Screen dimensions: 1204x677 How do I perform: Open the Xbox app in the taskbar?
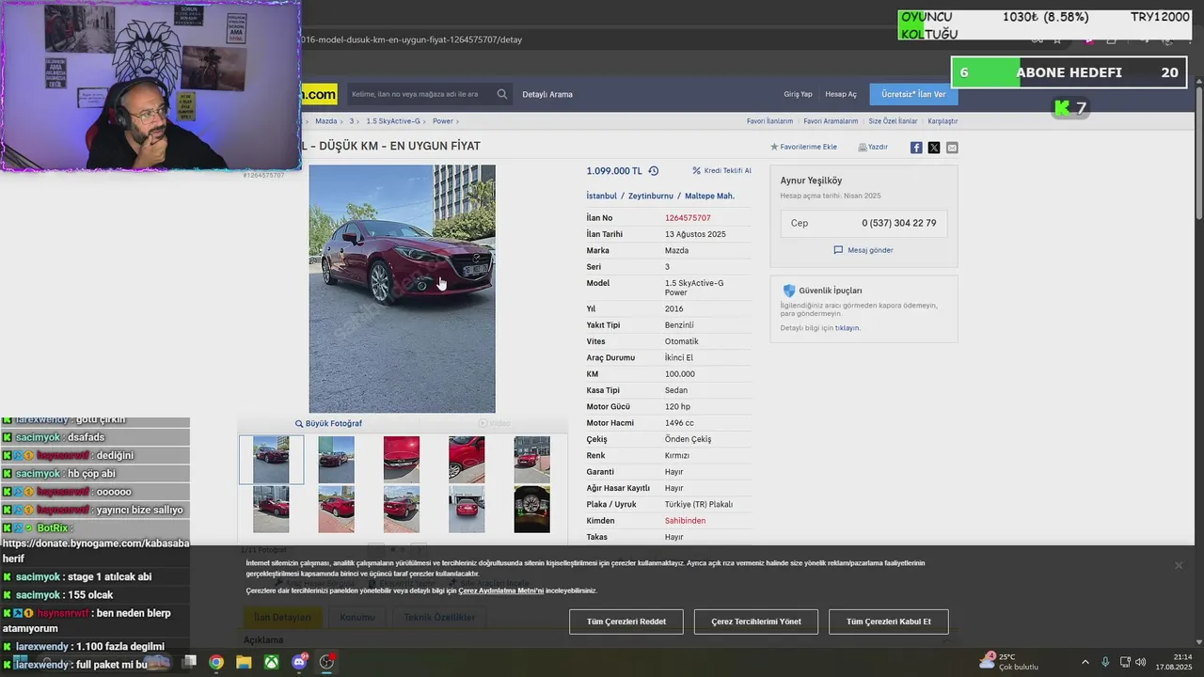point(271,662)
